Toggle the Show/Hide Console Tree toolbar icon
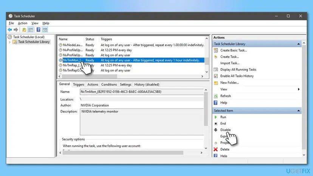Screen dimensions: 313x176 tap(31, 30)
